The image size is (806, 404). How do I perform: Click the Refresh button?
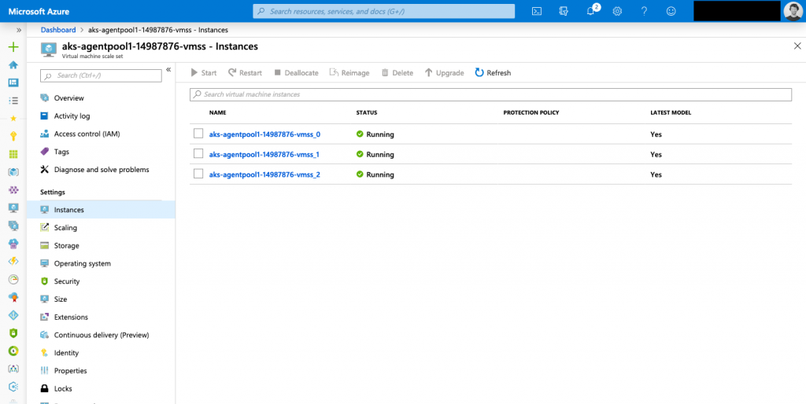pyautogui.click(x=493, y=73)
